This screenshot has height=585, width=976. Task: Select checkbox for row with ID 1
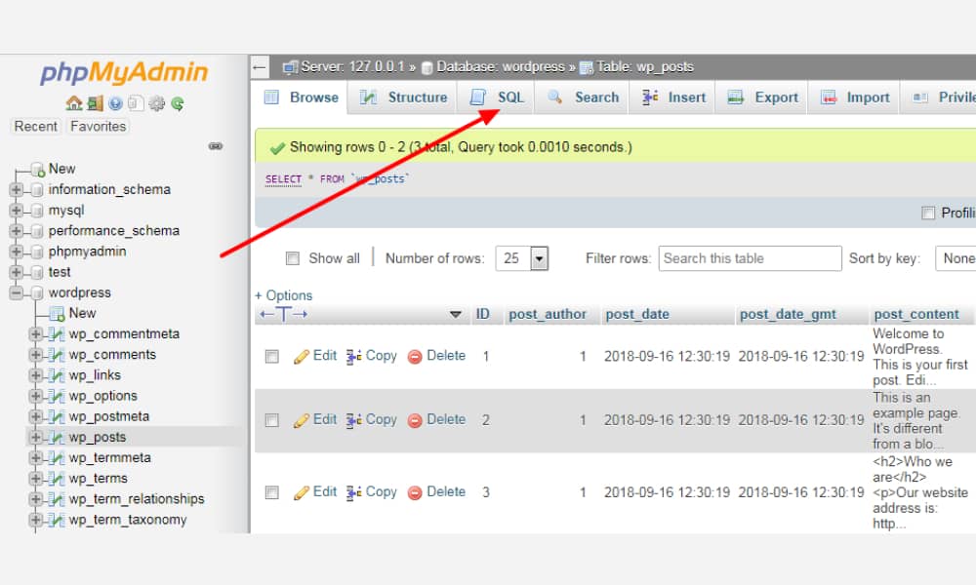click(272, 356)
